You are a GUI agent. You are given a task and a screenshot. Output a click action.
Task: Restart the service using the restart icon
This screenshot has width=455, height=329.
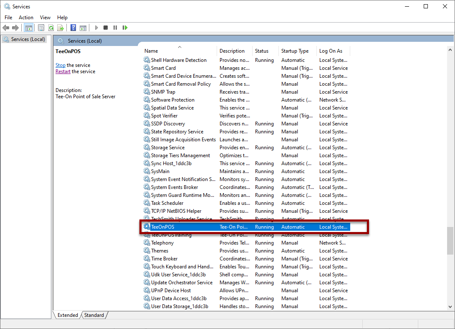coord(124,28)
